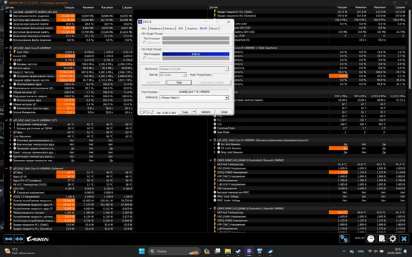This screenshot has width=412, height=257.
Task: Switch to the SPD tab
Action: point(180,29)
